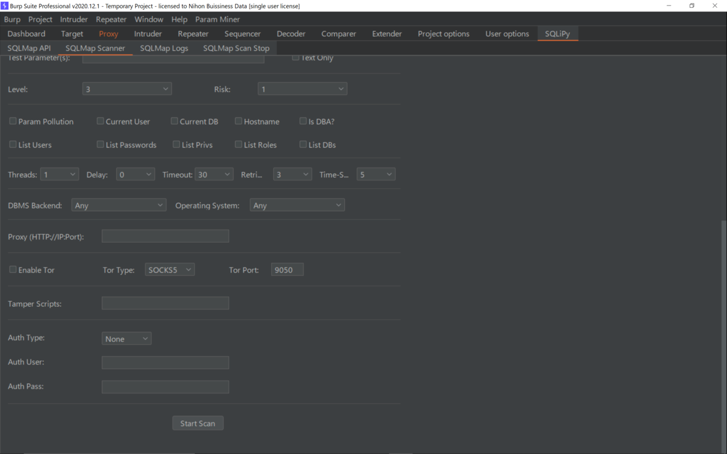
Task: Check the Text Only checkbox
Action: pyautogui.click(x=296, y=58)
